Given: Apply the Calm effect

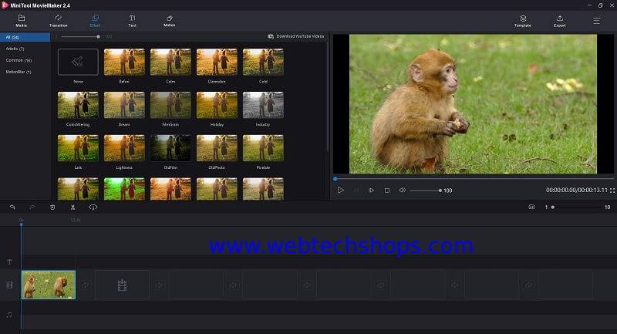Looking at the screenshot, I should coord(170,62).
